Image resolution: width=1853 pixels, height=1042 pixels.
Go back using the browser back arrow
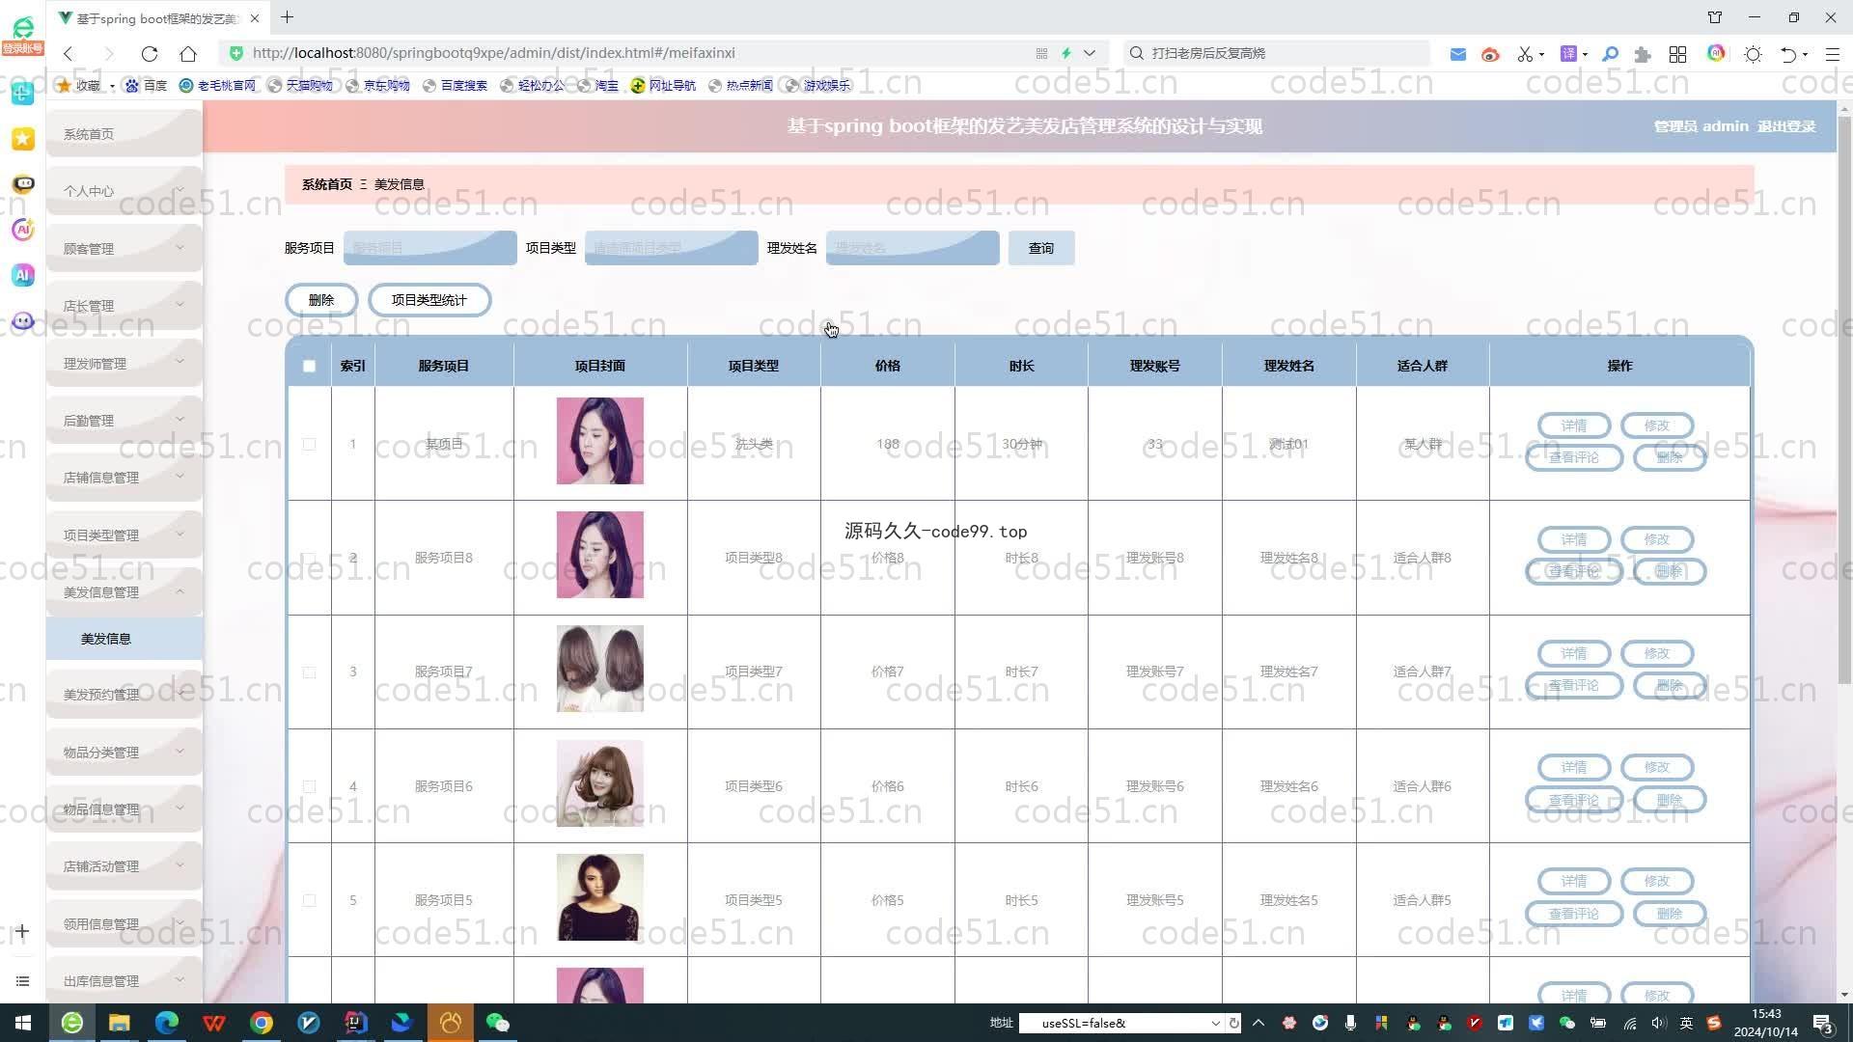[x=68, y=54]
